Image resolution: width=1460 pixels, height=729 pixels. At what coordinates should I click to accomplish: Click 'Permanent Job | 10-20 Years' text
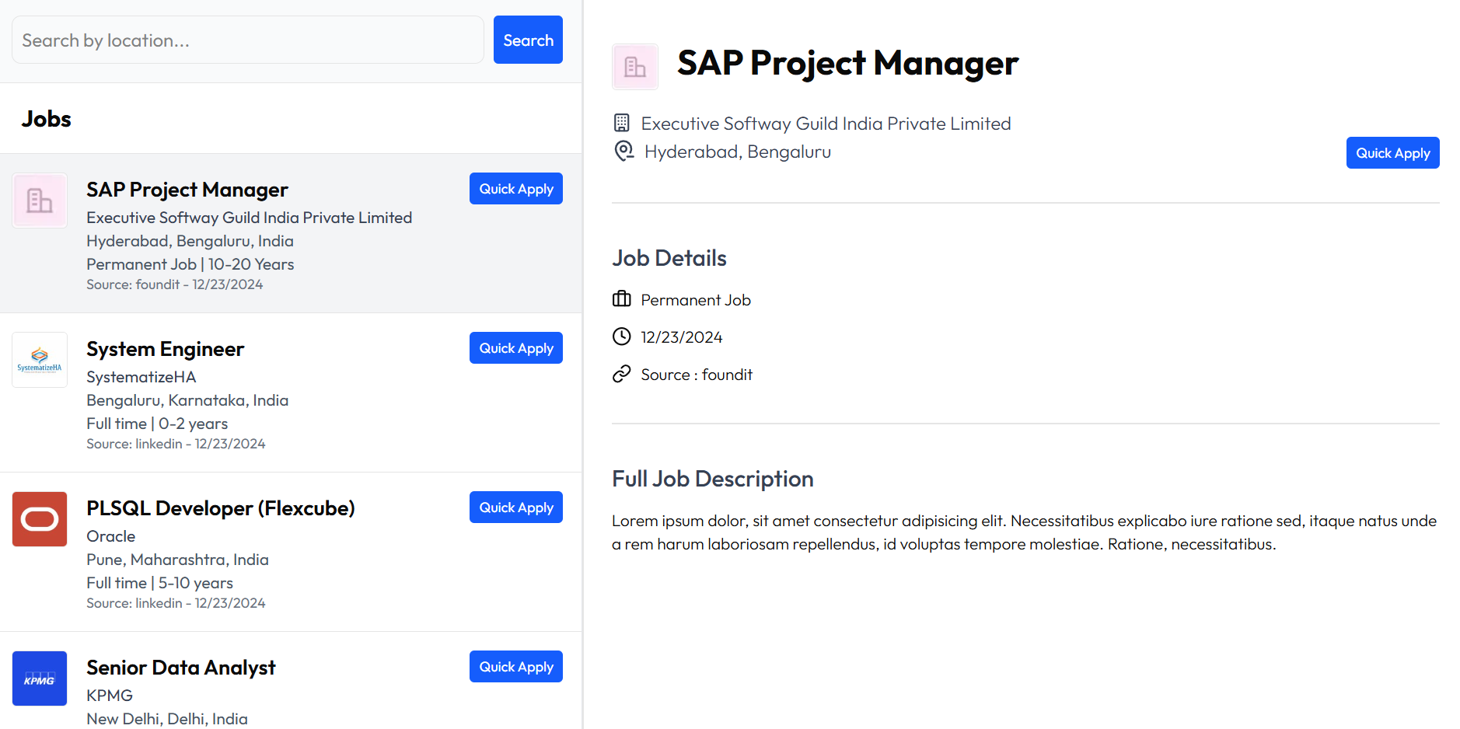190,264
